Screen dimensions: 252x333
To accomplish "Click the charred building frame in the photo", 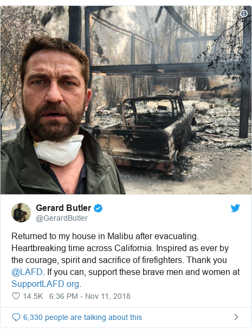I will pos(167,53).
